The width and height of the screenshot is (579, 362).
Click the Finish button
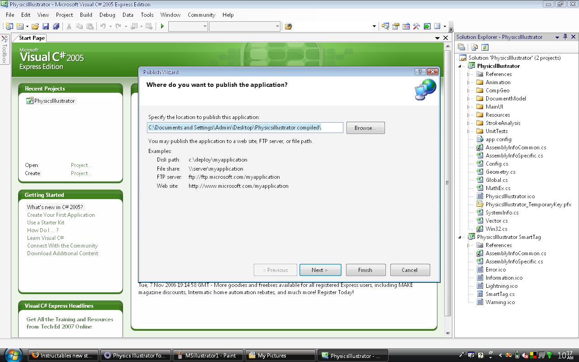pyautogui.click(x=365, y=270)
